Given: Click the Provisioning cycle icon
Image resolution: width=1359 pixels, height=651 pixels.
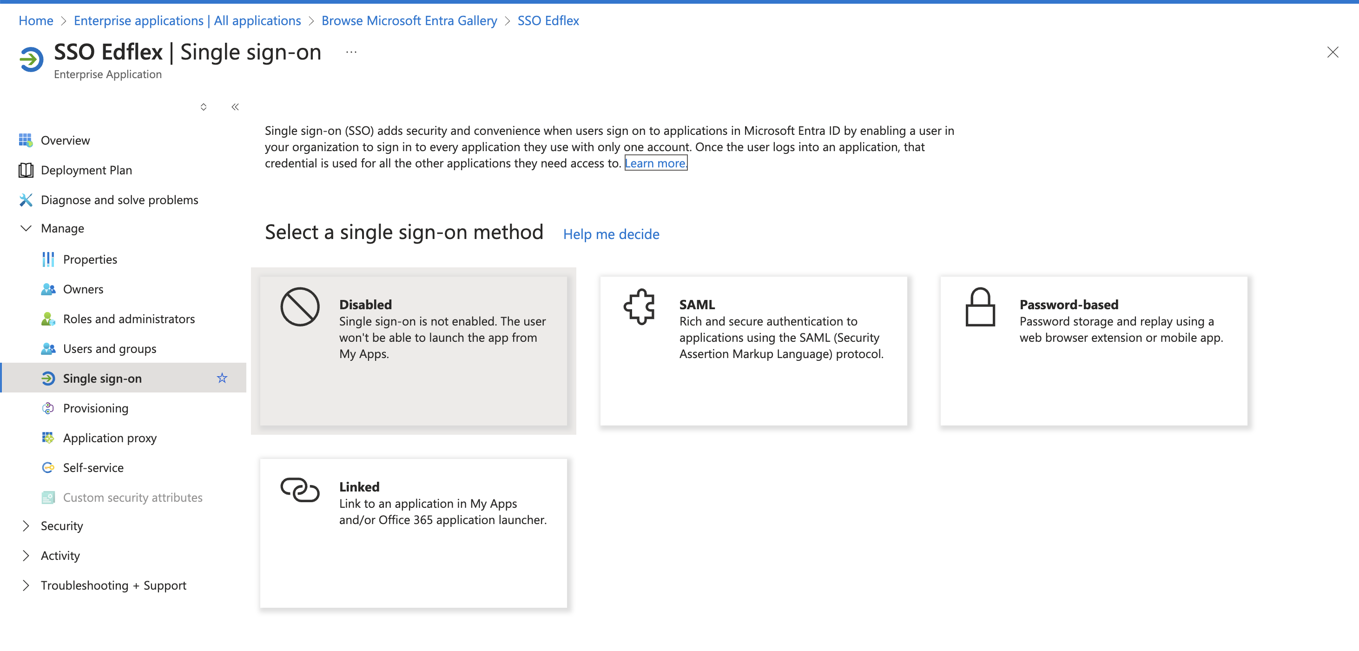Looking at the screenshot, I should 48,408.
